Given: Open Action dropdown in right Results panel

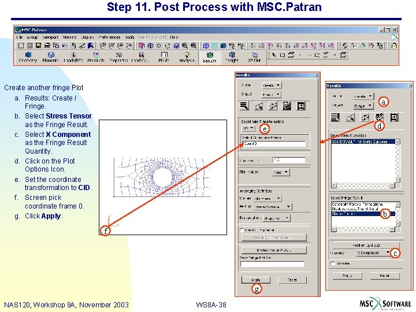Looking at the screenshot, I should [x=364, y=96].
